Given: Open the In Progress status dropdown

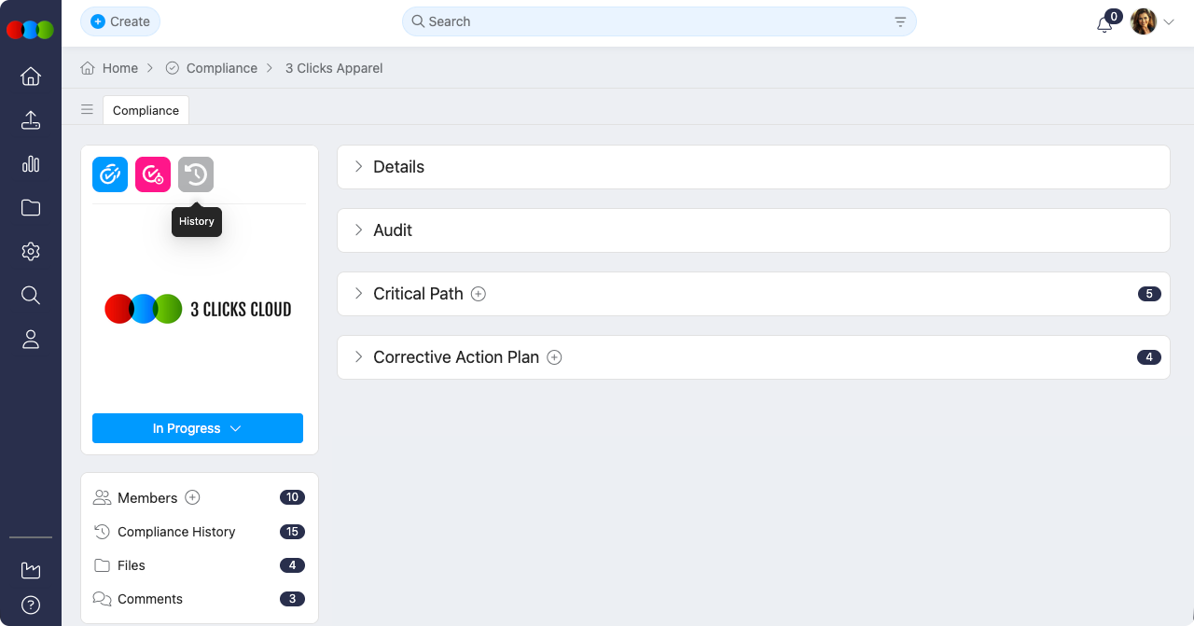Looking at the screenshot, I should point(197,428).
